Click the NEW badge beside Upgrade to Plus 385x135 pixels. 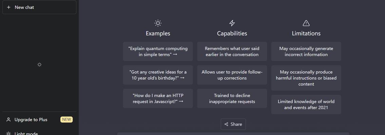[x=66, y=119]
